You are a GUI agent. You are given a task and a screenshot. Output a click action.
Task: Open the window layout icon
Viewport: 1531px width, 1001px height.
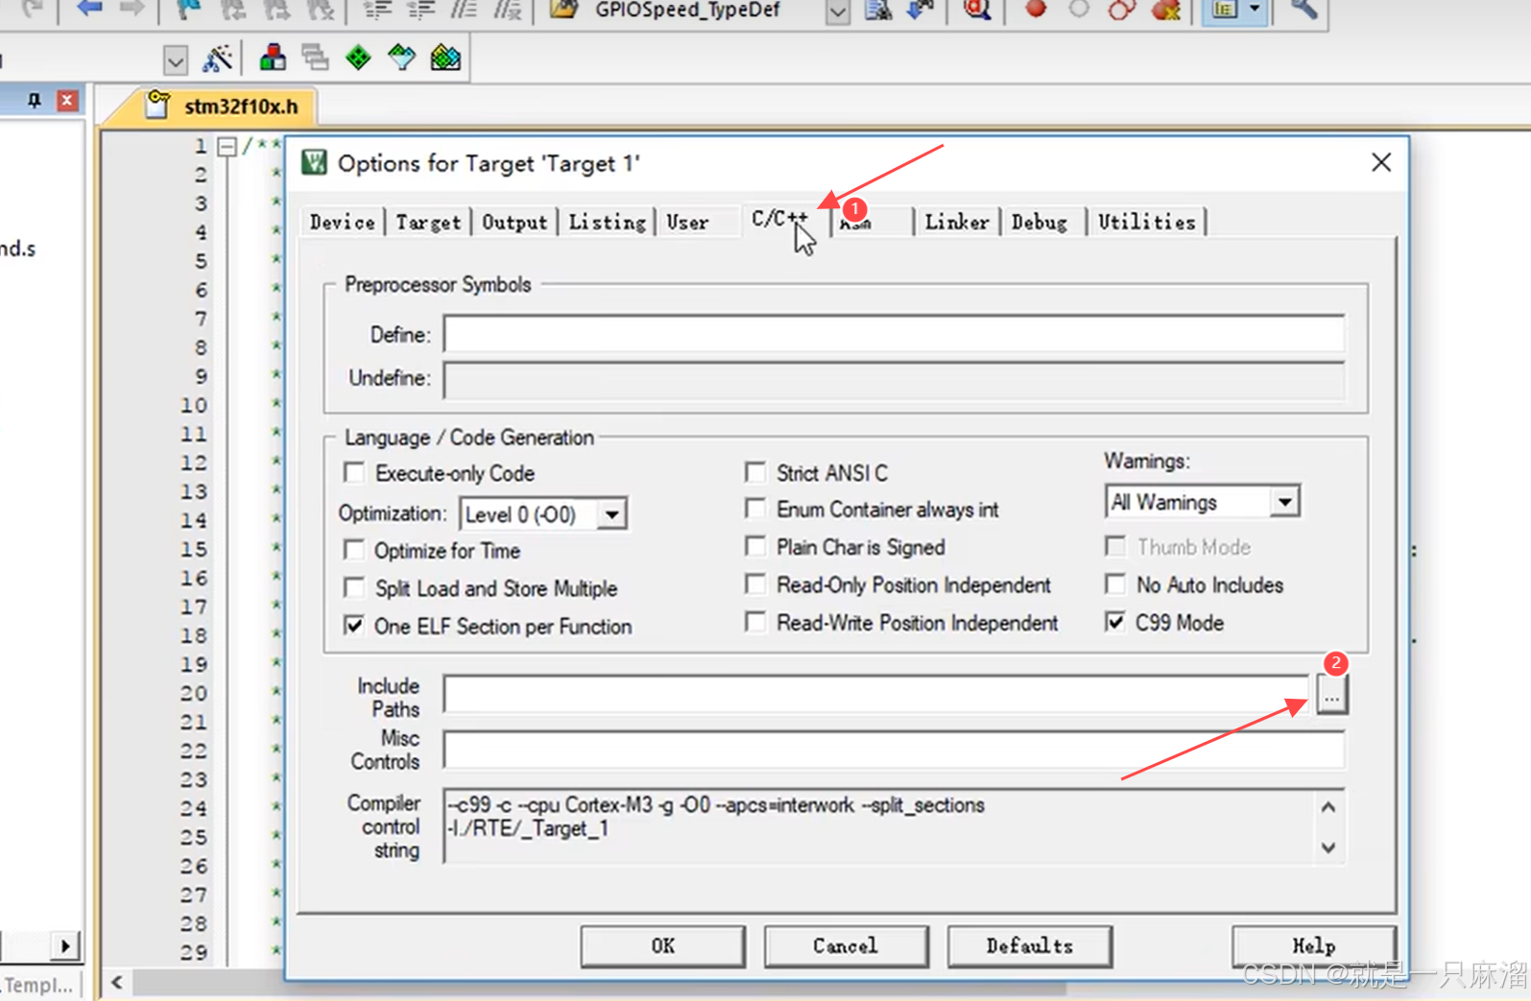click(x=1224, y=9)
